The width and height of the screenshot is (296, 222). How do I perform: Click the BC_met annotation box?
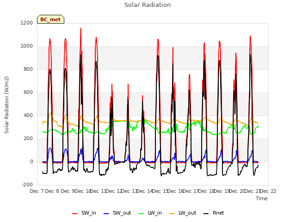pyautogui.click(x=50, y=19)
